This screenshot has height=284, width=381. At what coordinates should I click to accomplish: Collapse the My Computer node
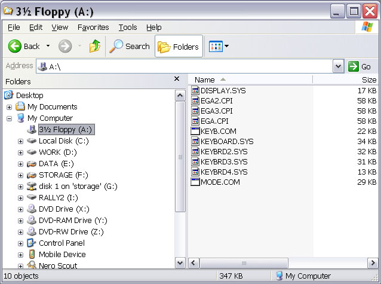tap(9, 118)
